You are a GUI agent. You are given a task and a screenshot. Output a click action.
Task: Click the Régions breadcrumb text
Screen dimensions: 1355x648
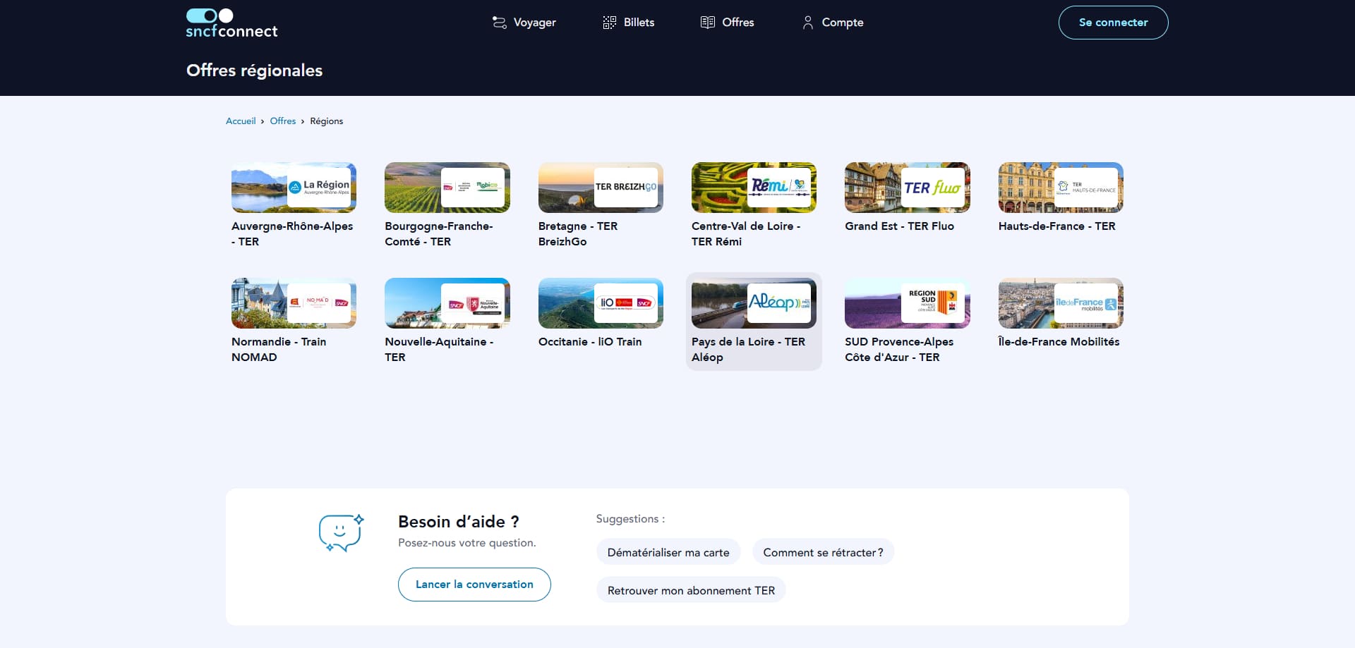327,121
